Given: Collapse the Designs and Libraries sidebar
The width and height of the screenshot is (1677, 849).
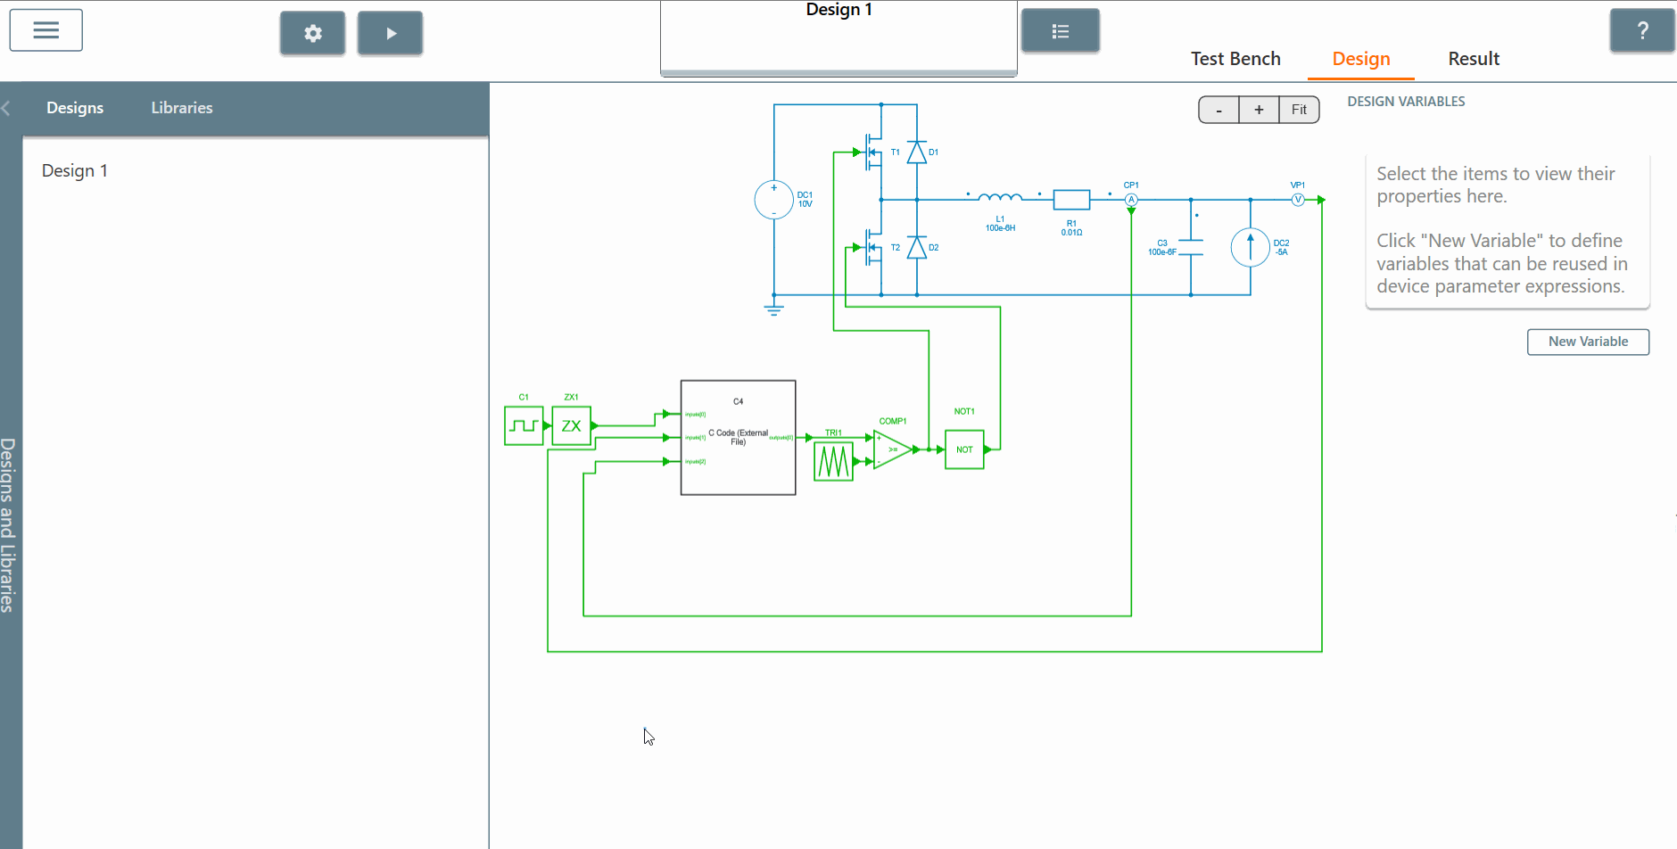Looking at the screenshot, I should click(x=6, y=108).
